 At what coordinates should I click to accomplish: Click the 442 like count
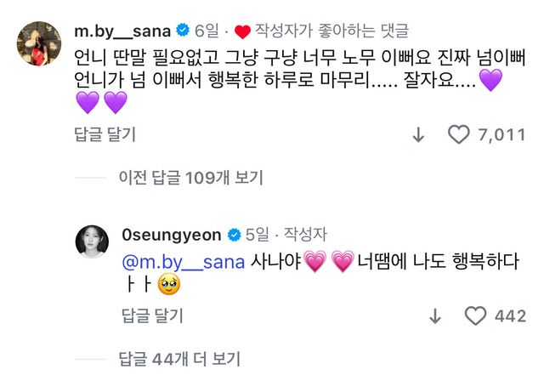510,315
